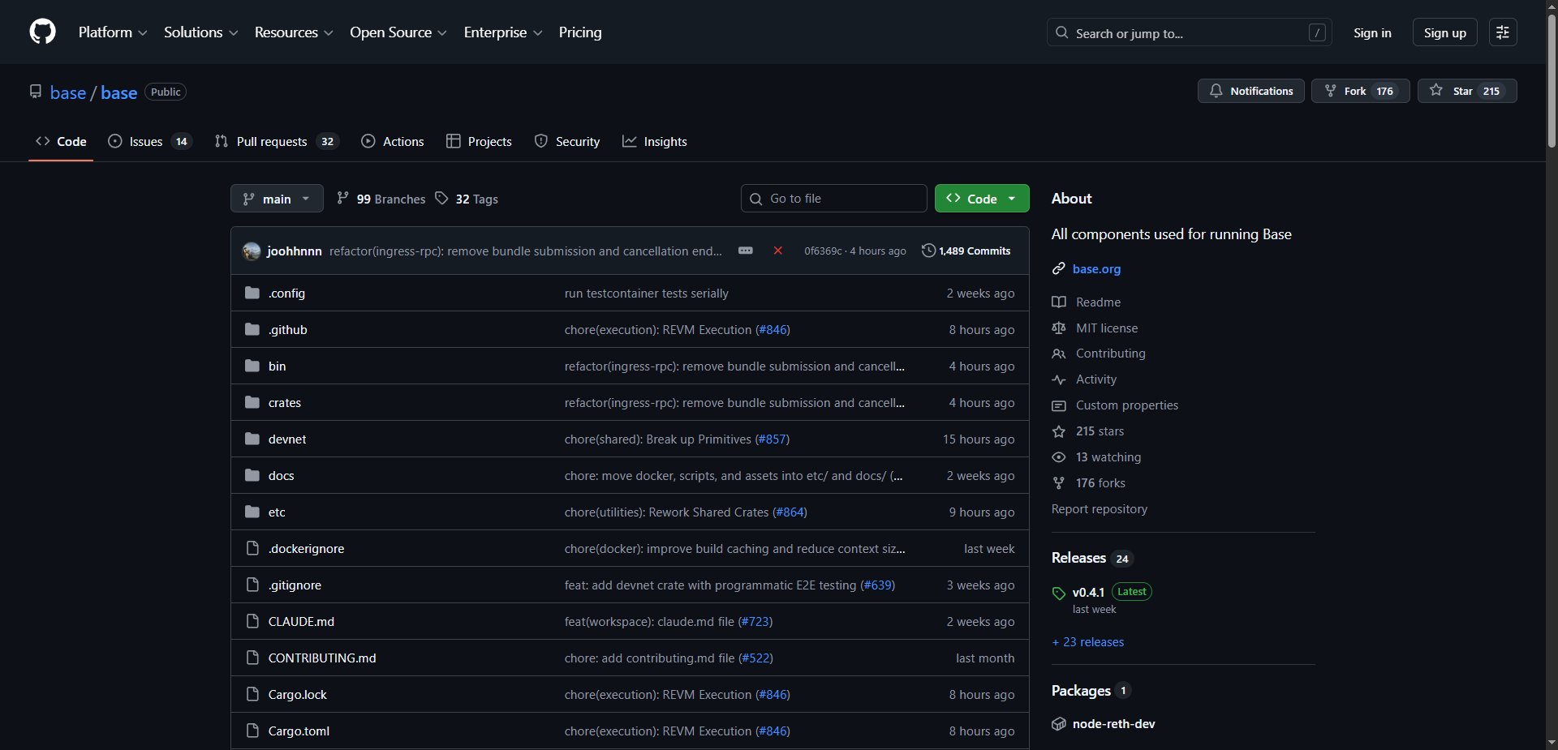Open the Activity link in About
Image resolution: width=1558 pixels, height=750 pixels.
pyautogui.click(x=1085, y=379)
